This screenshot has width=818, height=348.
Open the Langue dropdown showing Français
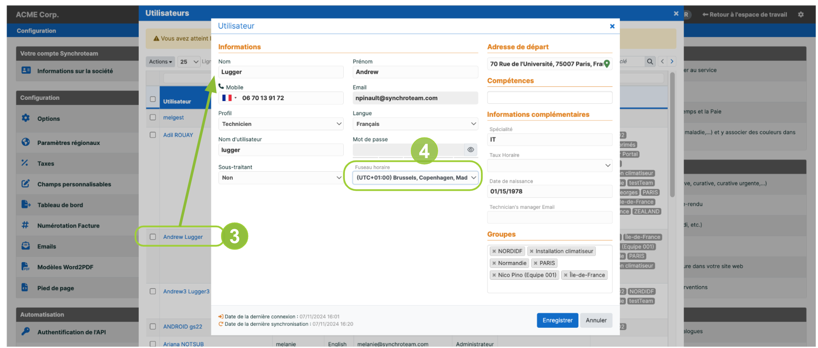point(415,124)
